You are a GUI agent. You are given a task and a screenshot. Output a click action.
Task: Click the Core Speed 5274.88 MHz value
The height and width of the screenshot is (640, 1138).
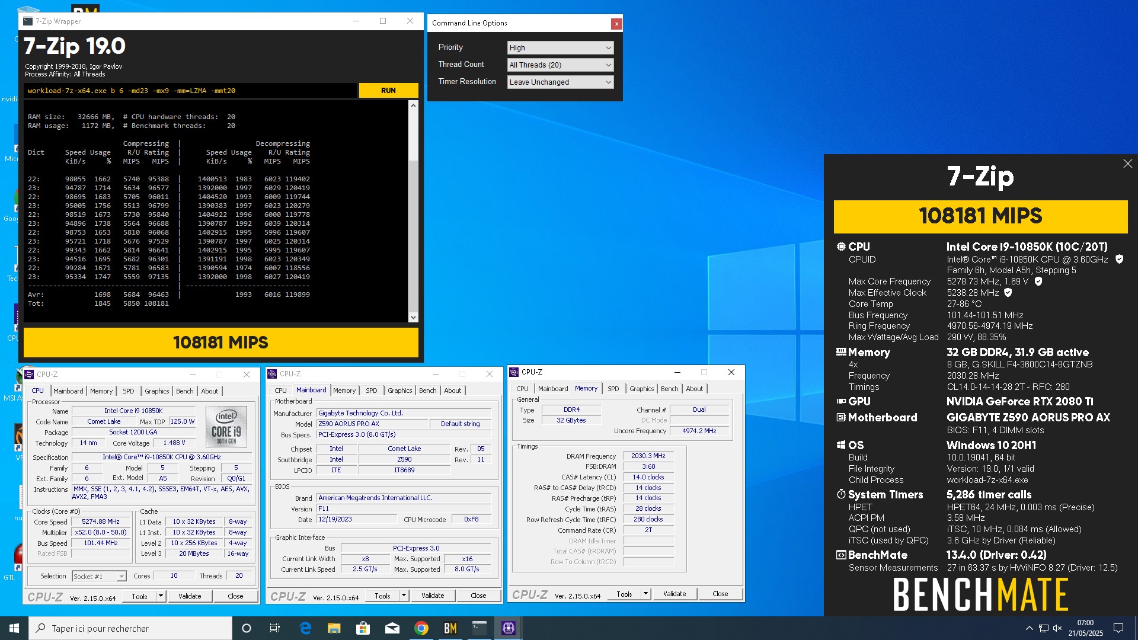tap(101, 521)
